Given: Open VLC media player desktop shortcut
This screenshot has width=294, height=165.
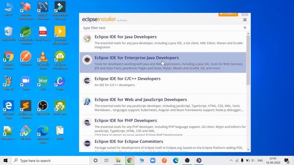Looking at the screenshot, I should pos(43,60).
